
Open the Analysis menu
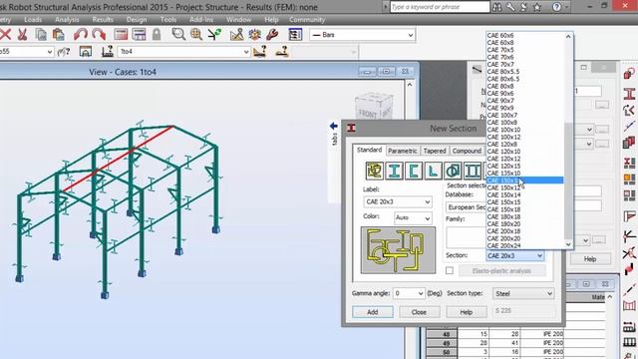tap(67, 20)
